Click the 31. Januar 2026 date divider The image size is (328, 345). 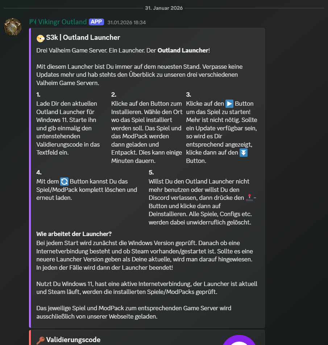pos(164,8)
